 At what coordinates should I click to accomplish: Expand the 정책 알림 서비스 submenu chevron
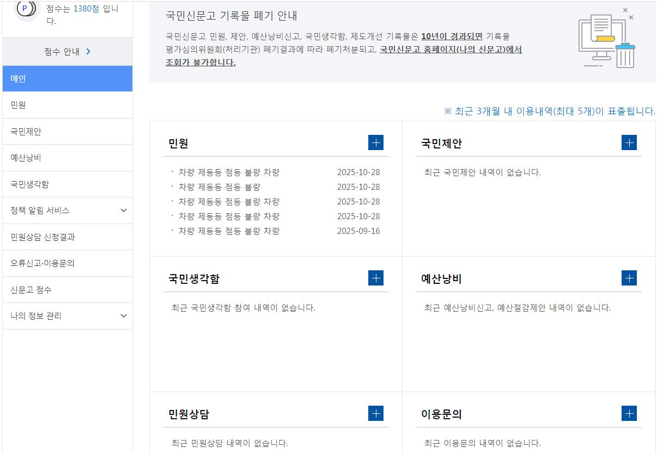124,210
